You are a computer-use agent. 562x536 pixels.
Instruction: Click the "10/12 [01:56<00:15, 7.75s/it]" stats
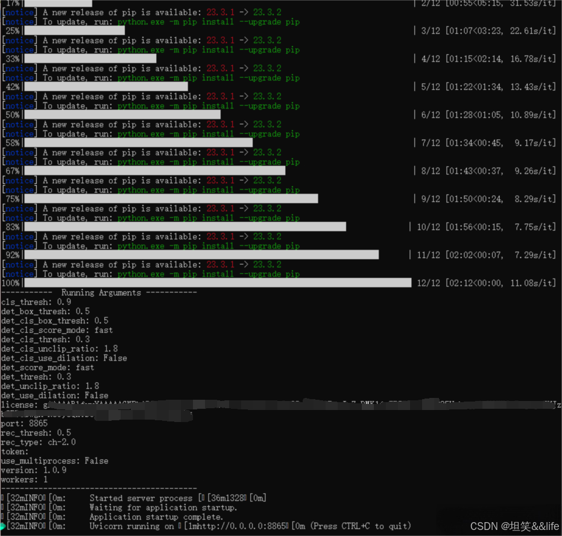[487, 227]
